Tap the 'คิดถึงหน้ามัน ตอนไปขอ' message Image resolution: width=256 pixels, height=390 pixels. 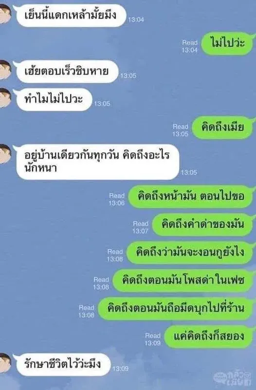pos(191,197)
